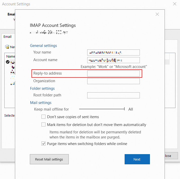Image resolution: width=180 pixels, height=179 pixels.
Task: Click the New email account icon
Action: (7, 47)
